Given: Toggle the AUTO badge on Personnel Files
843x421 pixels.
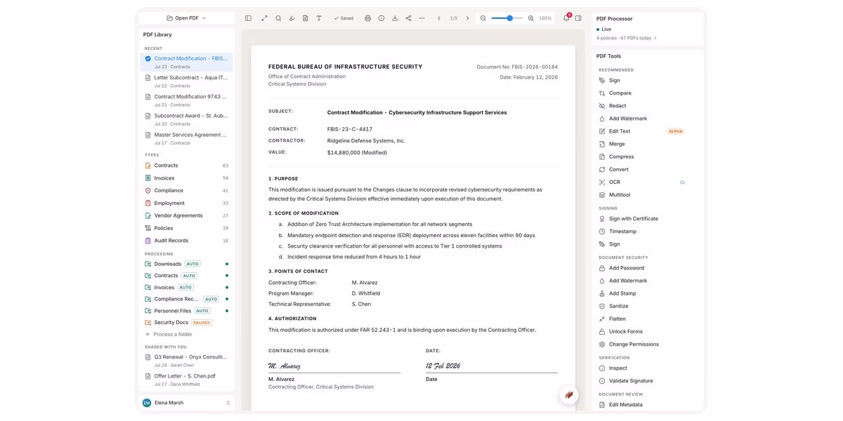Looking at the screenshot, I should tap(202, 311).
